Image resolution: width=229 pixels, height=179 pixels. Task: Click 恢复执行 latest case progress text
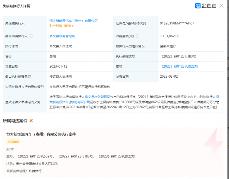click(x=35, y=171)
